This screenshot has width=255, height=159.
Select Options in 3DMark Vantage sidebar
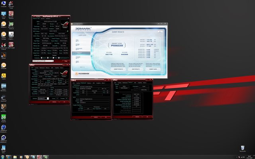coord(78,44)
